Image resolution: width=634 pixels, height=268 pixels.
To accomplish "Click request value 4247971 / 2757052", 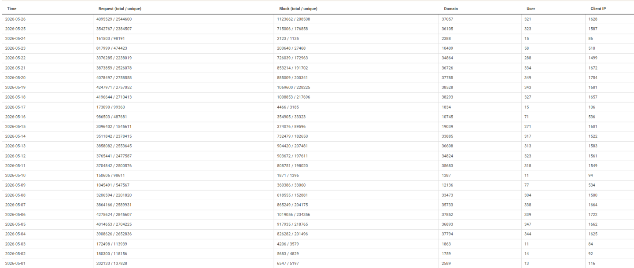I will pyautogui.click(x=114, y=87).
